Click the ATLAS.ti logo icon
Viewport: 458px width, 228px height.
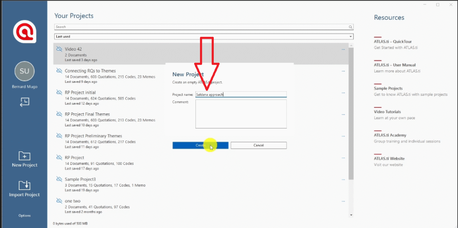pyautogui.click(x=23, y=32)
